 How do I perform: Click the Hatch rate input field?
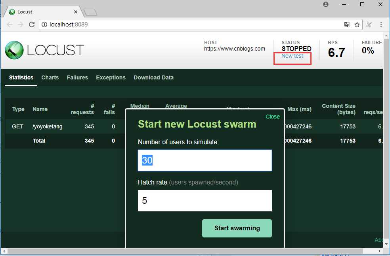pyautogui.click(x=205, y=201)
